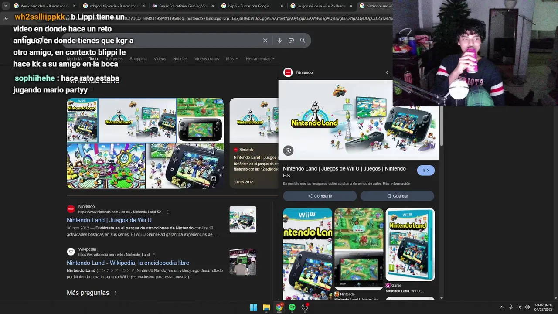Click the magnifying glass search icon
This screenshot has width=558, height=314.
point(303,41)
